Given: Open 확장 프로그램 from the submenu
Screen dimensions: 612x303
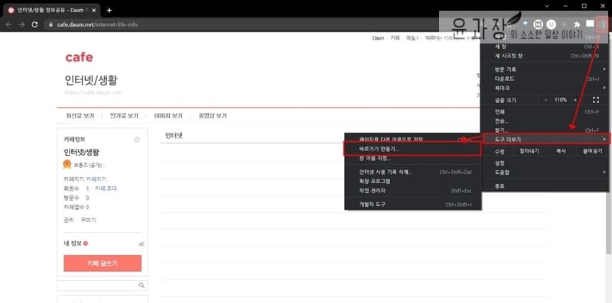Looking at the screenshot, I should coord(413,182).
